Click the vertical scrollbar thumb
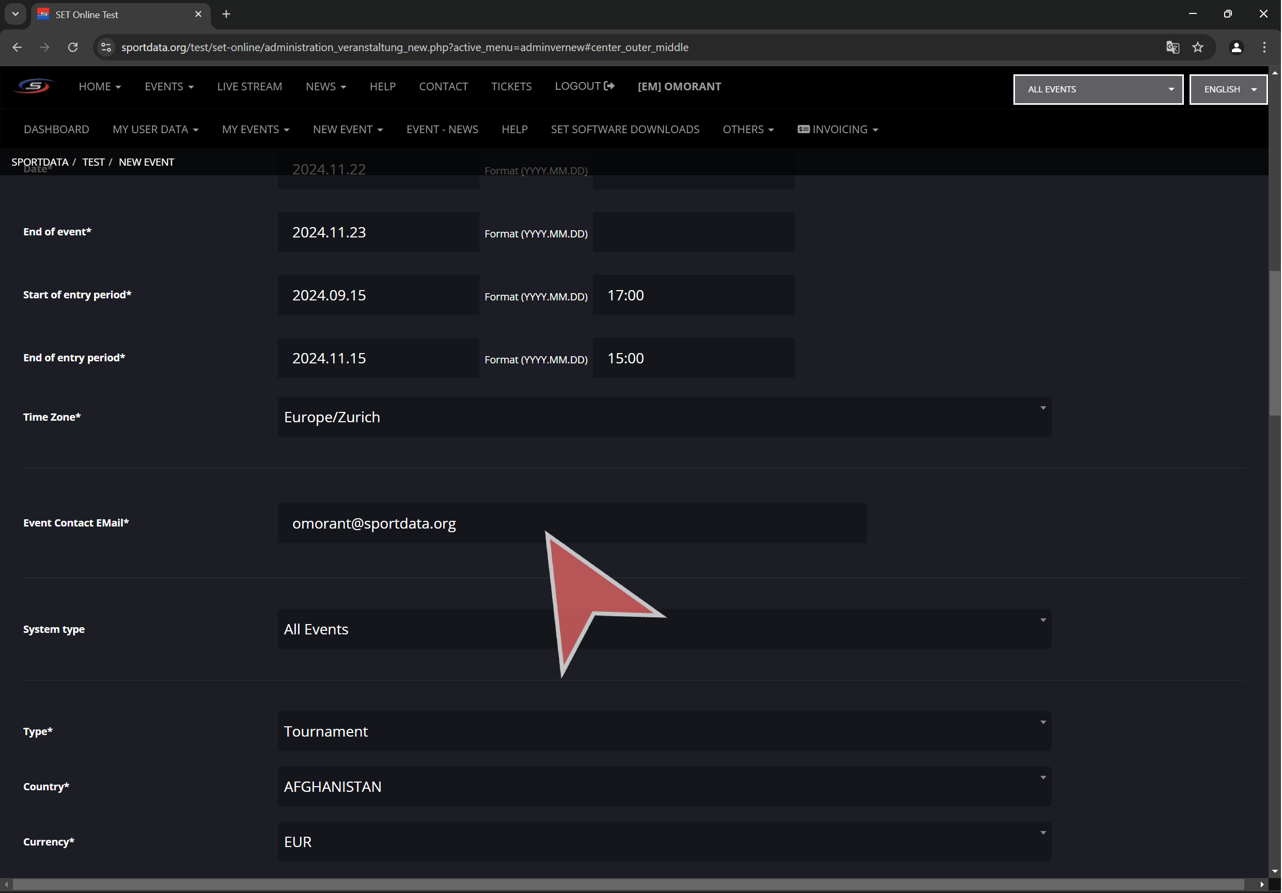The width and height of the screenshot is (1282, 893). [1274, 343]
